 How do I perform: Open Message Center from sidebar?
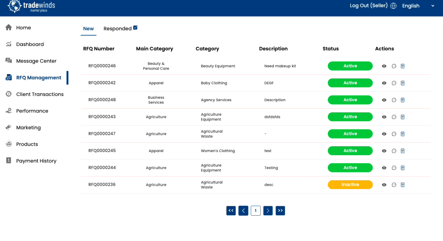tap(36, 61)
